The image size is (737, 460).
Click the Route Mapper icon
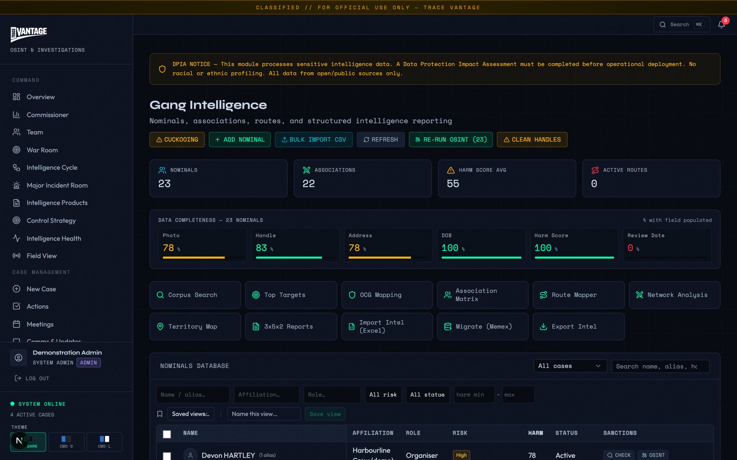pos(544,295)
